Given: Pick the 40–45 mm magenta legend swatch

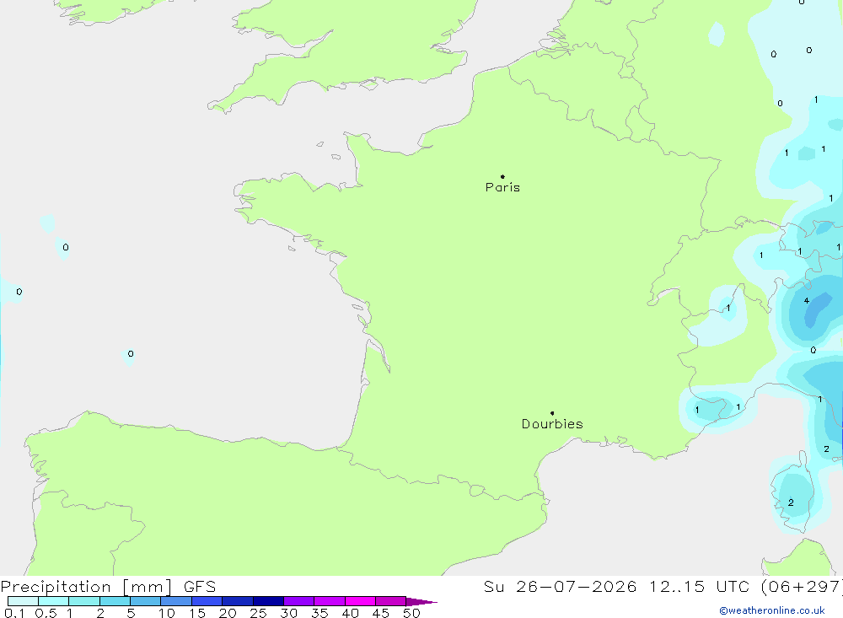Looking at the screenshot, I should 360,601.
